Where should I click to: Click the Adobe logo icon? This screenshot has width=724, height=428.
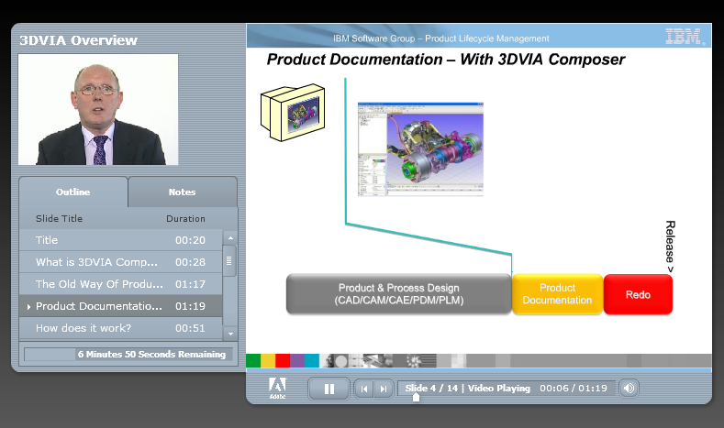coord(277,388)
